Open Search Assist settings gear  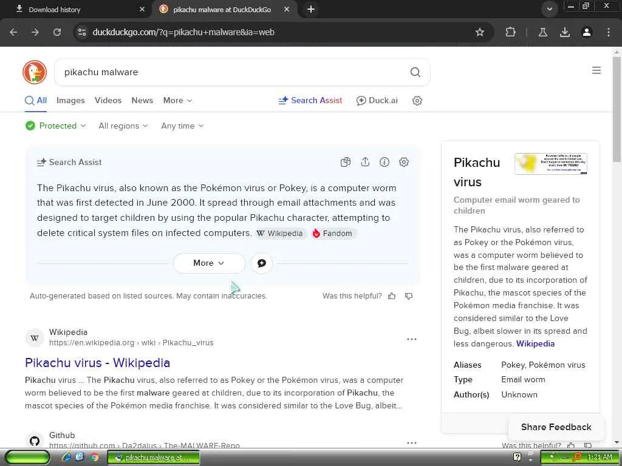point(404,162)
